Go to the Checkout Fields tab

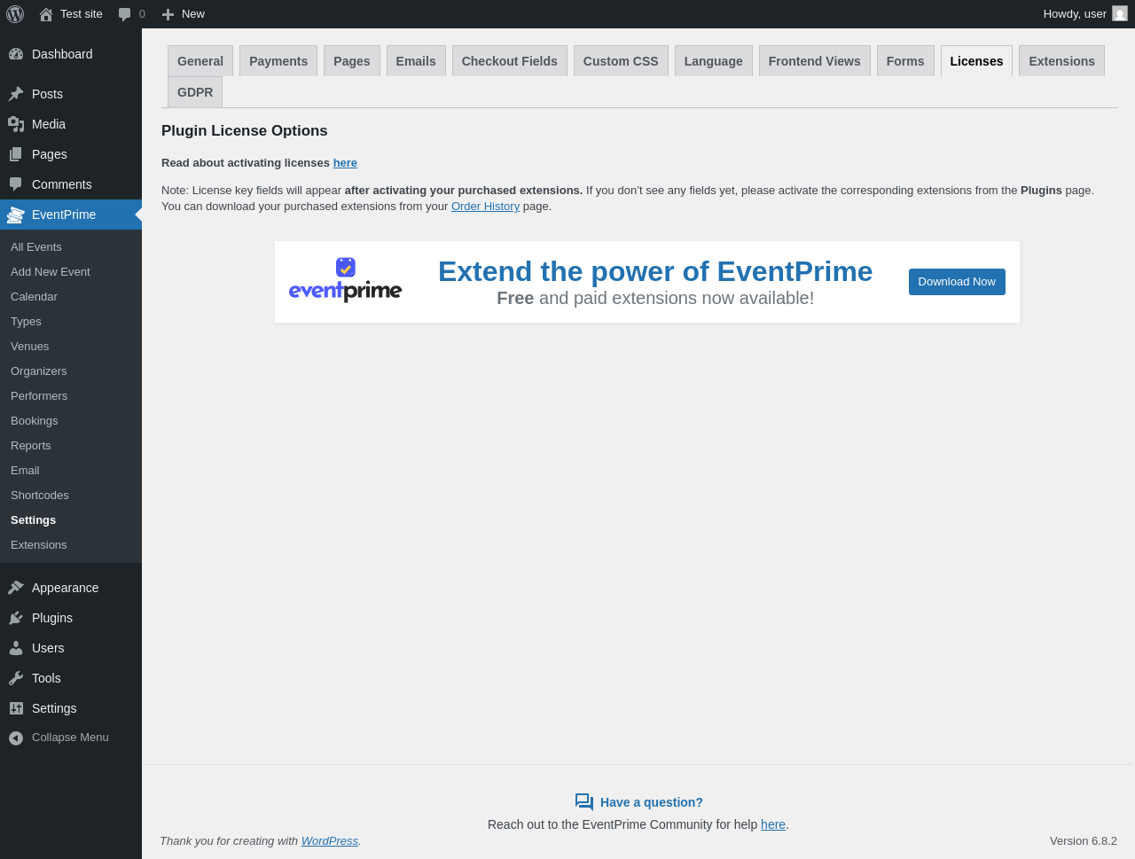point(510,61)
